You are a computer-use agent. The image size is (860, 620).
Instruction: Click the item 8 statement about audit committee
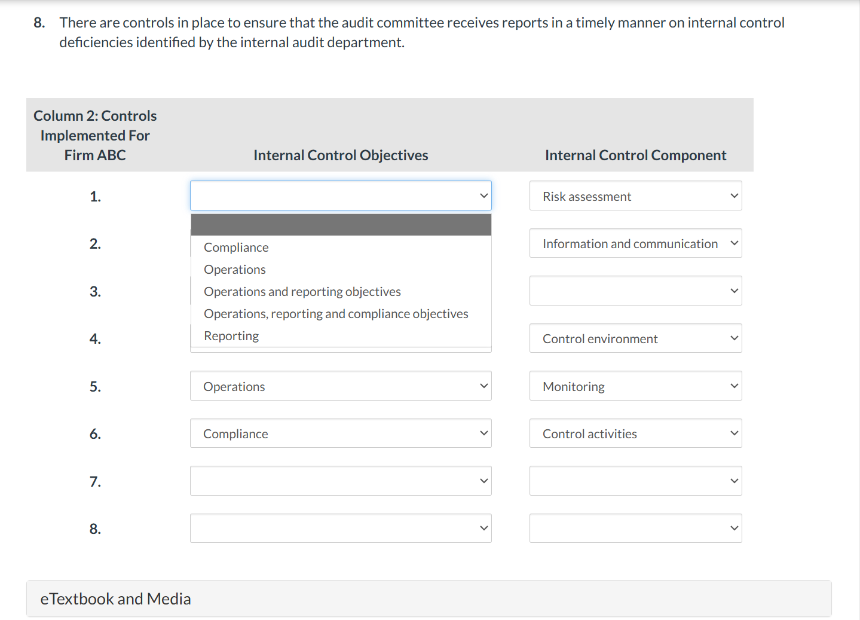pos(421,32)
